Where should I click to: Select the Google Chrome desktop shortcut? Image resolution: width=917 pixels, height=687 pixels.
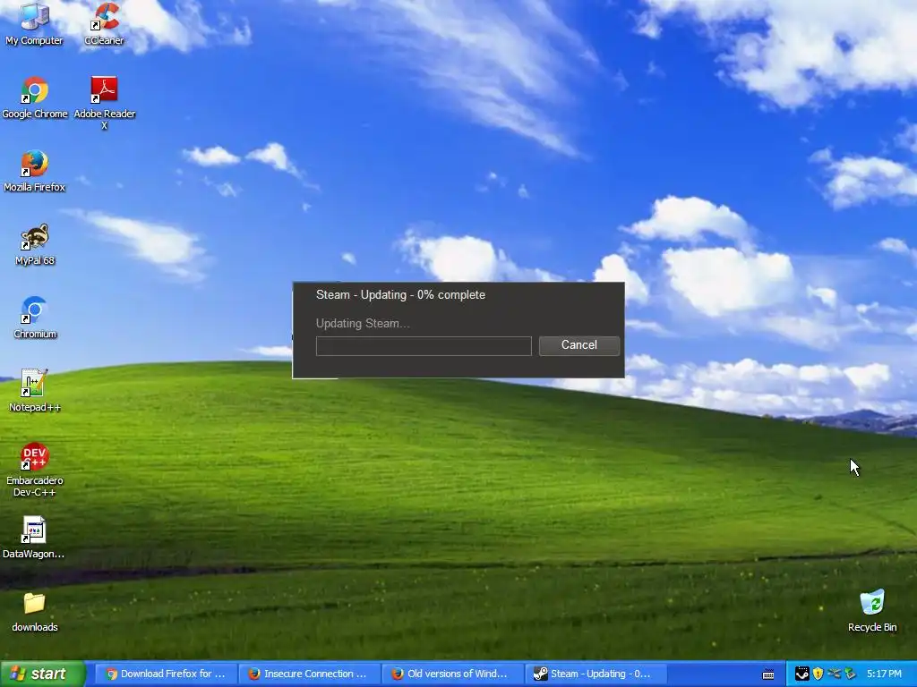coord(35,98)
